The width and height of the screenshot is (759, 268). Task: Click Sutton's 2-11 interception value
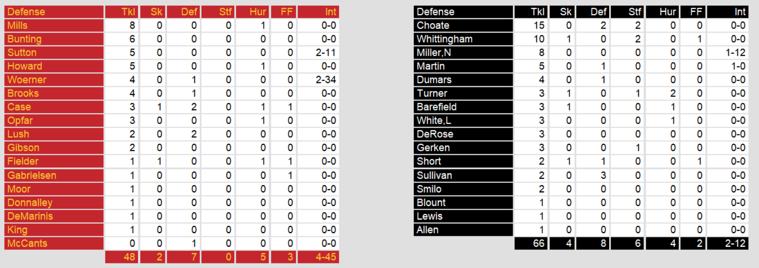coord(318,53)
